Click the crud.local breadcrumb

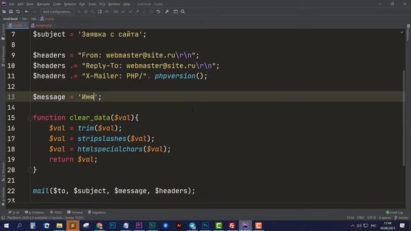tap(10, 19)
